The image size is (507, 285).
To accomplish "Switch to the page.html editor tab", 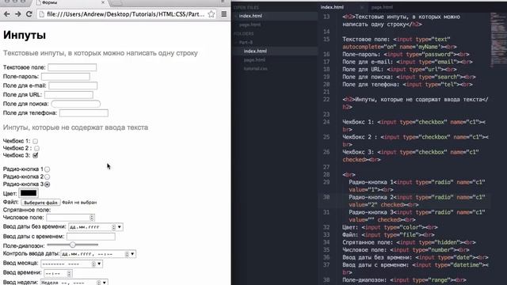I will tap(382, 7).
